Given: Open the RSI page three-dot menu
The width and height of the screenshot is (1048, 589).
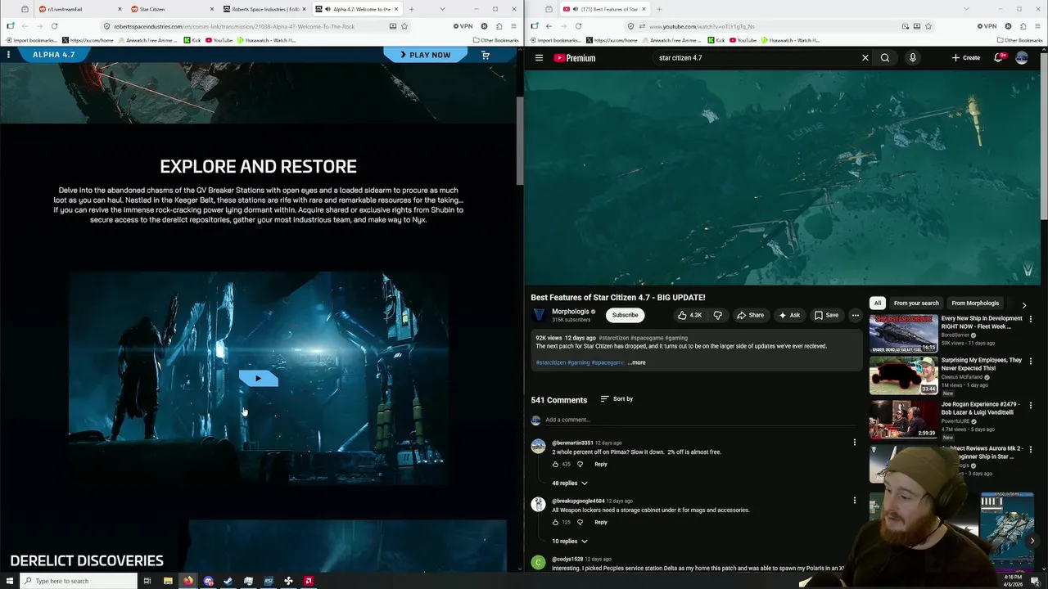Looking at the screenshot, I should 8,55.
